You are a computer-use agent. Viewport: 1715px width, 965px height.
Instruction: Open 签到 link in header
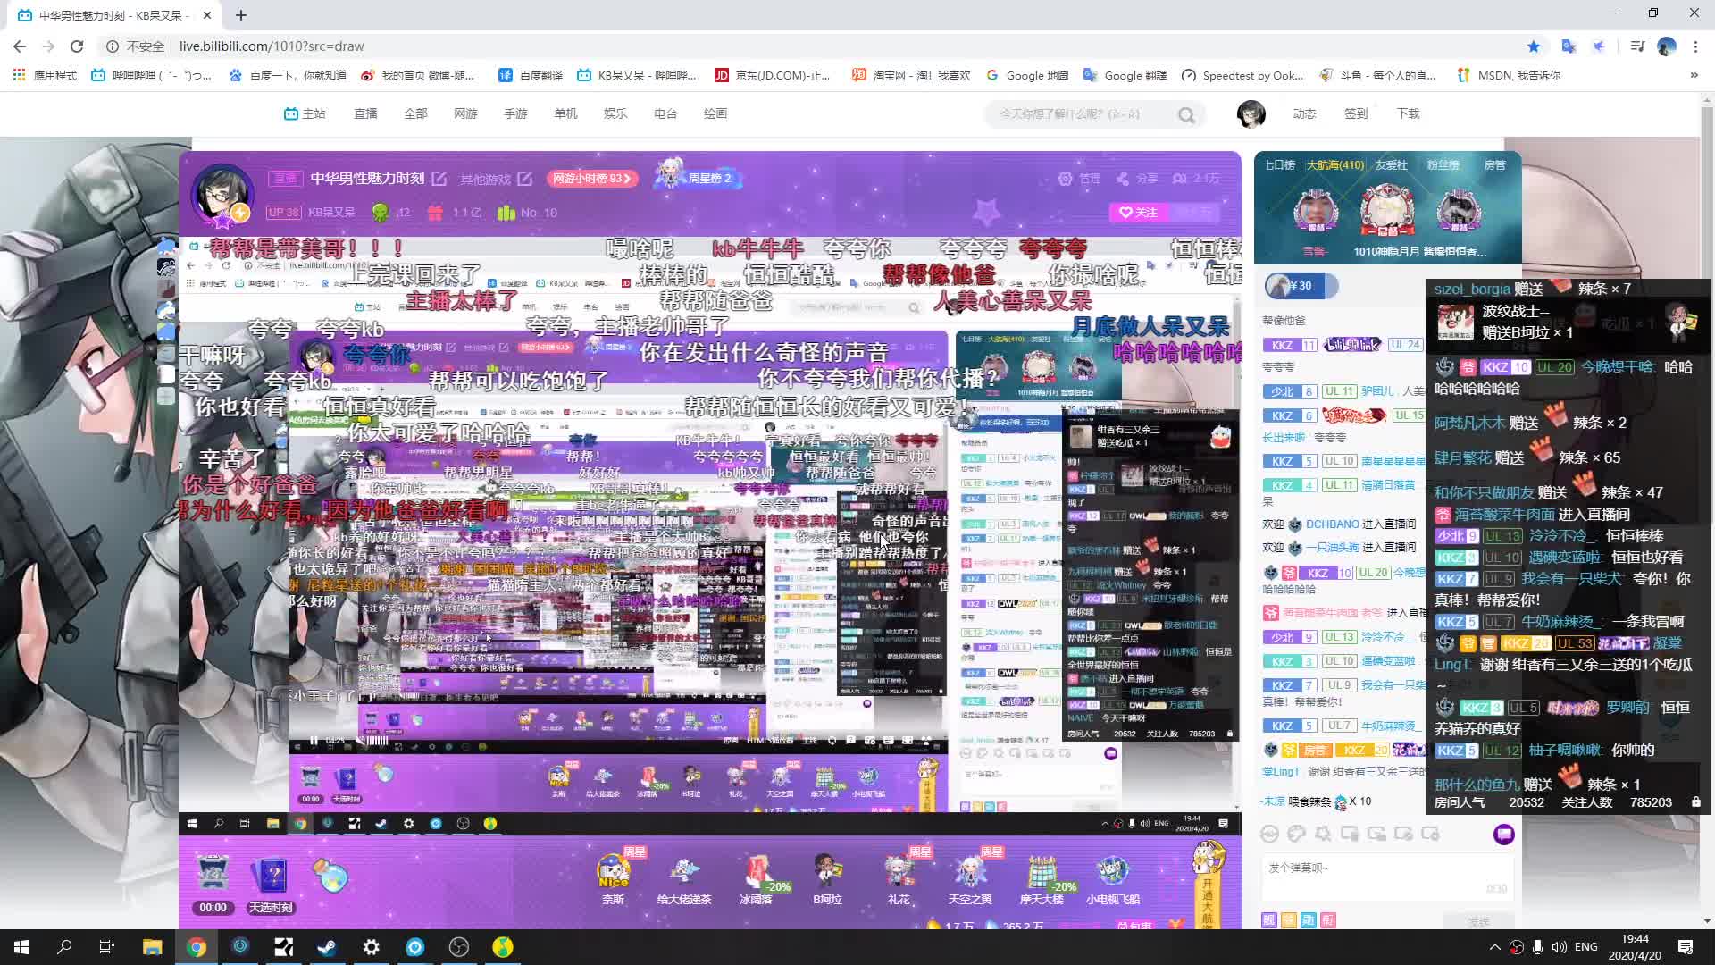point(1356,113)
